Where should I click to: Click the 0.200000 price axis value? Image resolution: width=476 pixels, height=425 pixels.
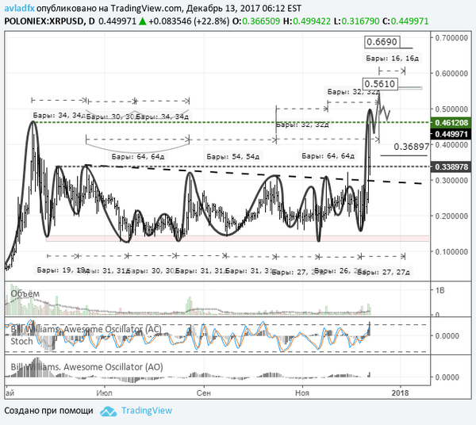tap(451, 216)
